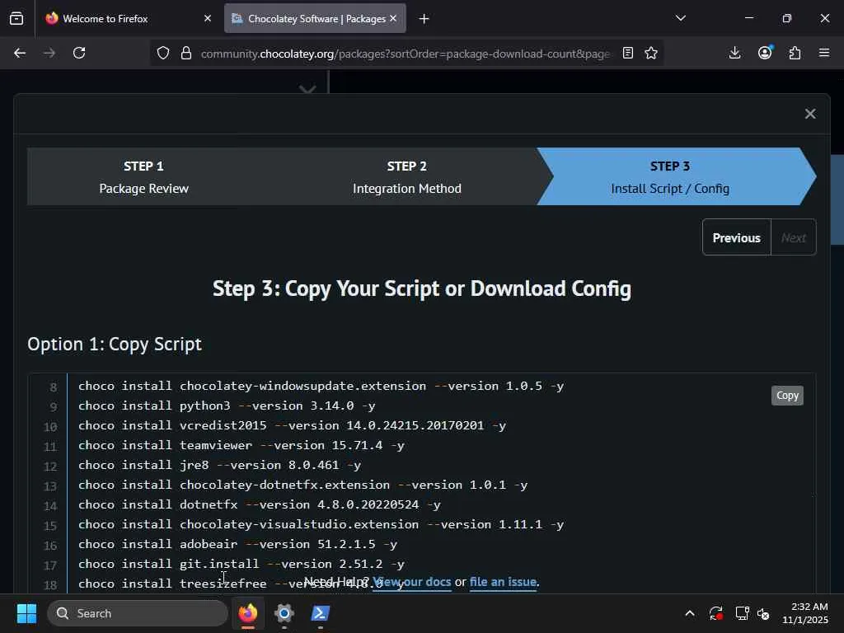Open the Windows Start menu
Image resolution: width=844 pixels, height=633 pixels.
(x=26, y=613)
